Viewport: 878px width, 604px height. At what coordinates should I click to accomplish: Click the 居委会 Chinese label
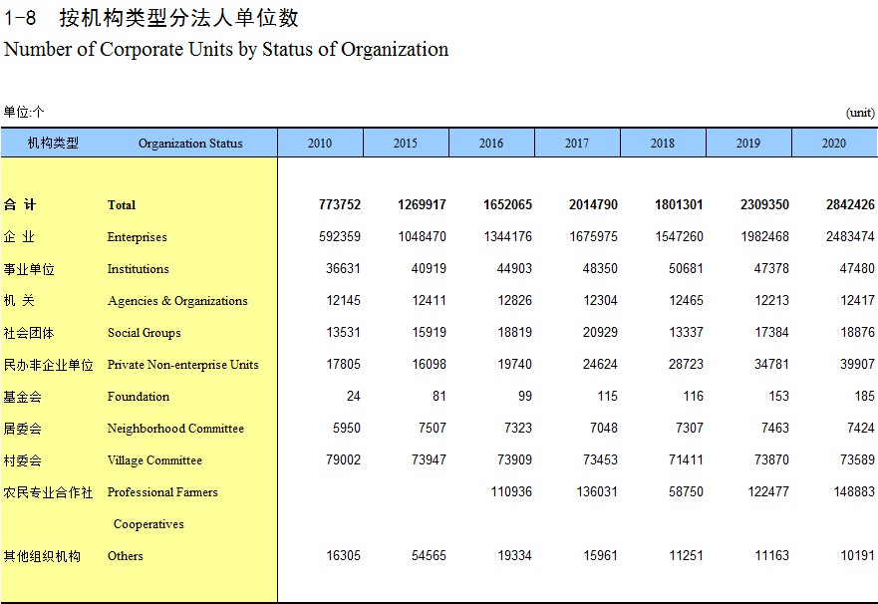click(x=22, y=429)
